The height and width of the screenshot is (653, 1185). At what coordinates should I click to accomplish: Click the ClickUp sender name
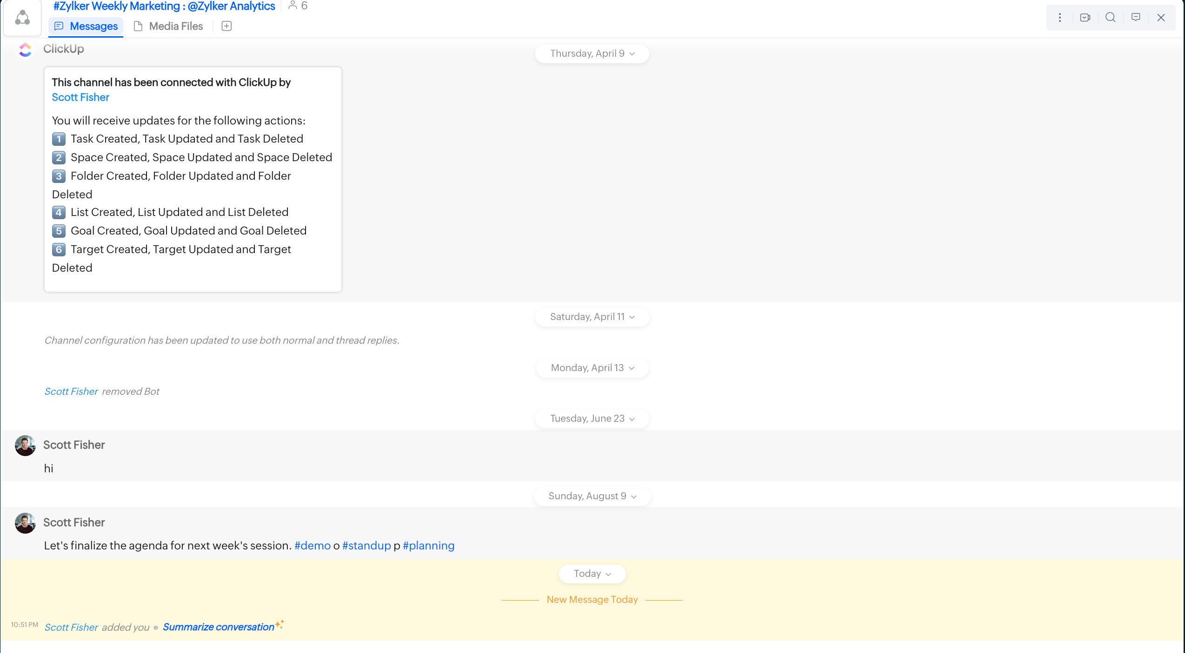(x=64, y=49)
